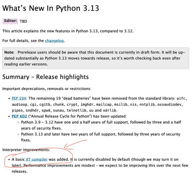This screenshot has height=180, width=195.
Task: Click the "nntplib" module name
Action: point(147,105)
